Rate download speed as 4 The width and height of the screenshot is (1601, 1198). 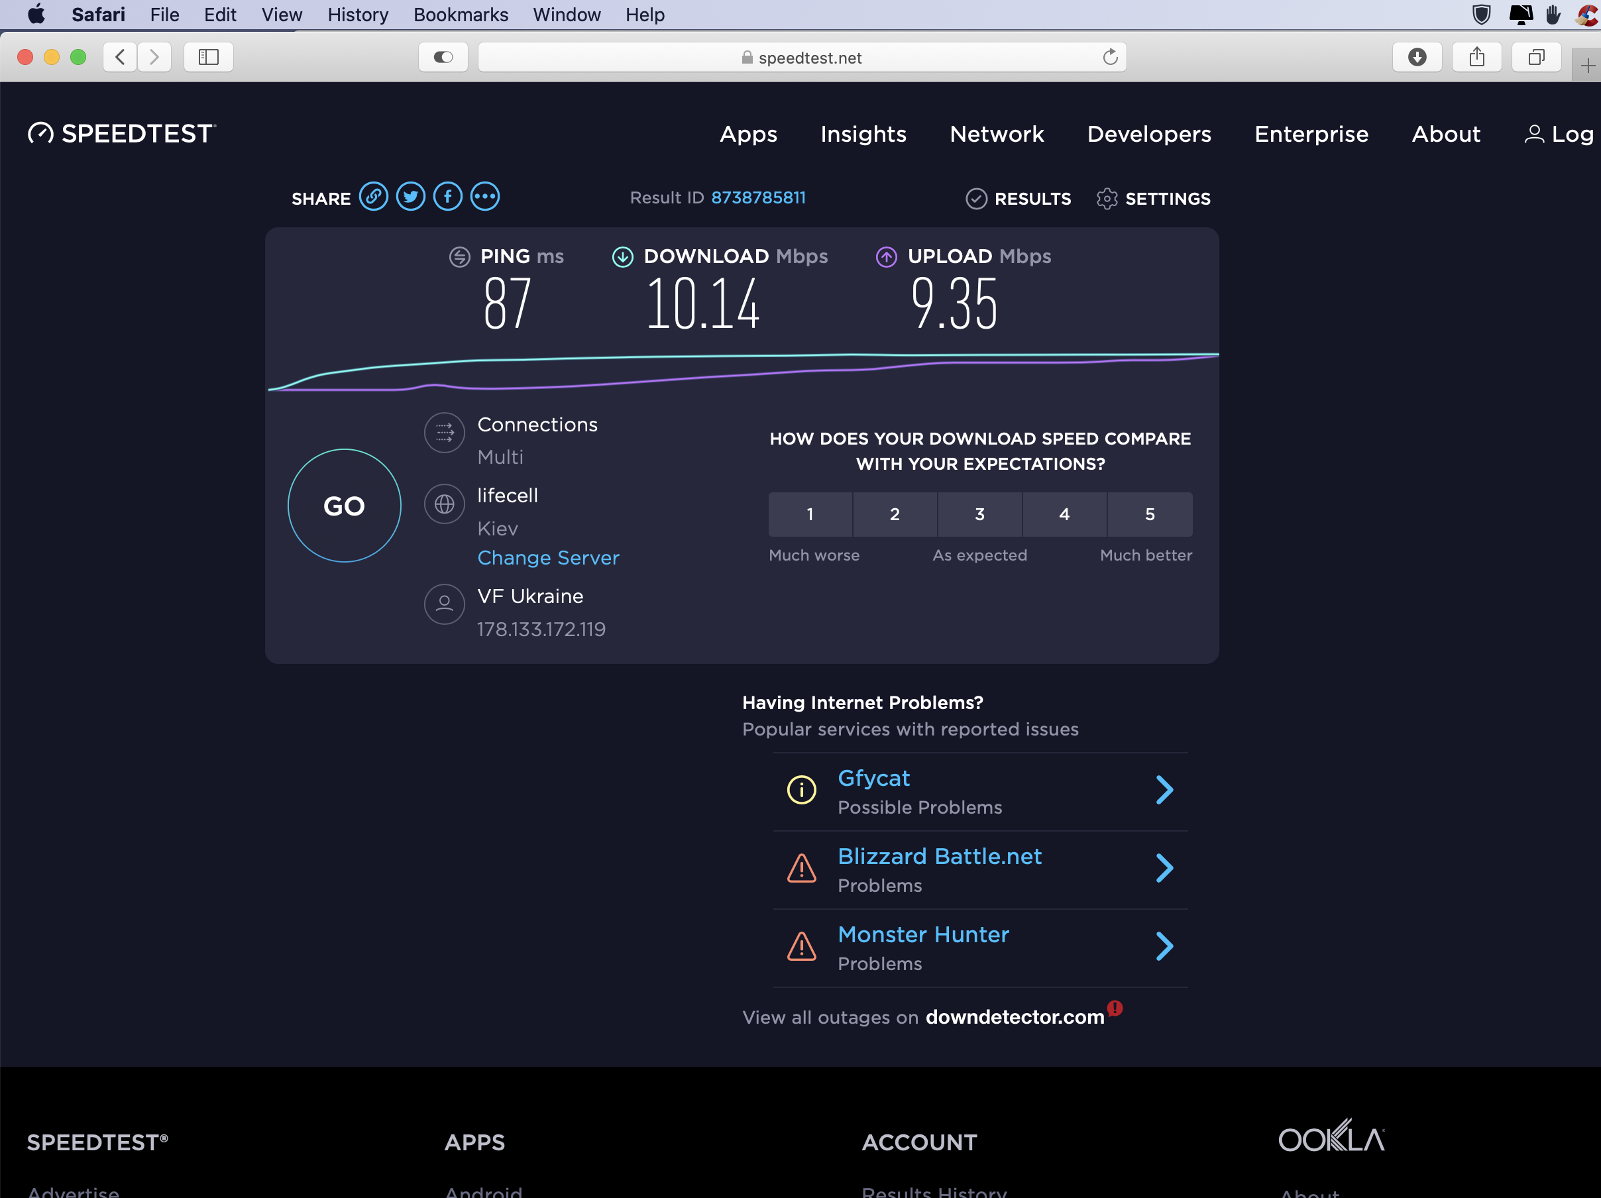click(x=1065, y=514)
